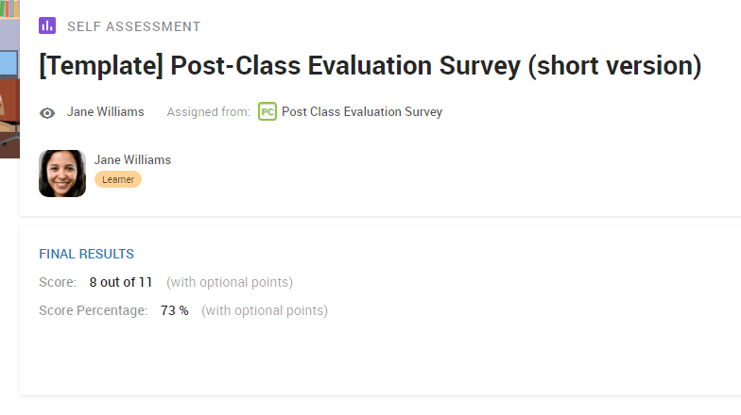741x415 pixels.
Task: Select the Learner role badge
Action: tap(118, 179)
